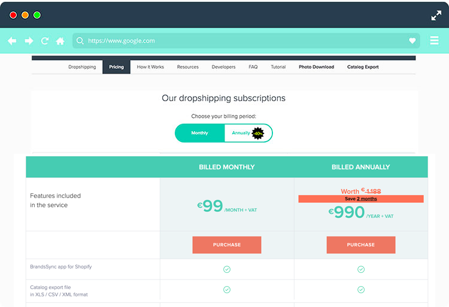Click monthly checkmark for BrandsSync Shopify app
The height and width of the screenshot is (307, 449).
(x=227, y=269)
